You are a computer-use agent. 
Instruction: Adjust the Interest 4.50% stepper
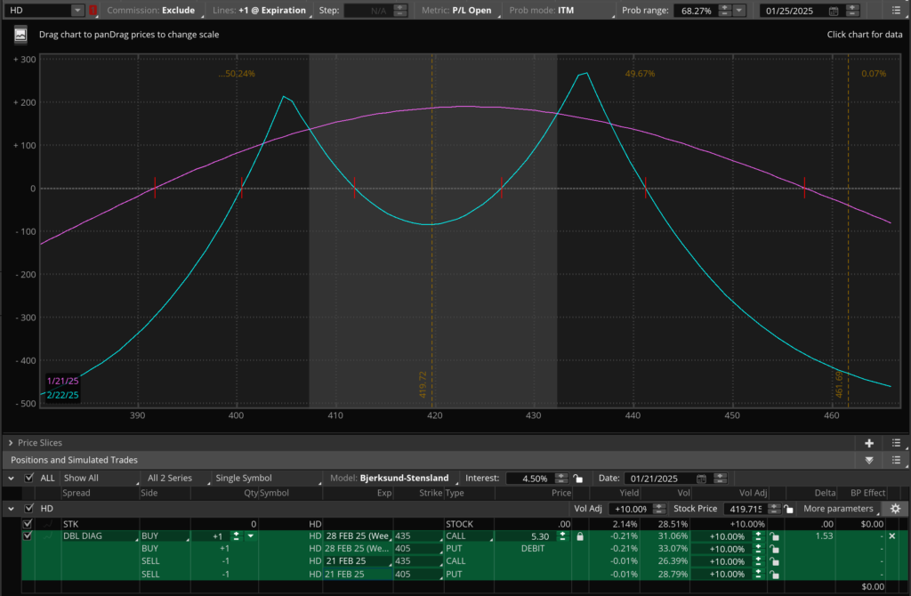tap(561, 478)
